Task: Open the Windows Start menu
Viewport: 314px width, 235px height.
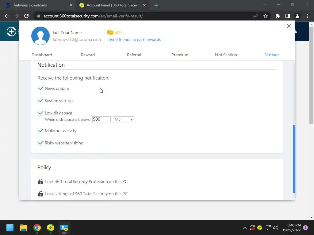Action: tap(10, 228)
